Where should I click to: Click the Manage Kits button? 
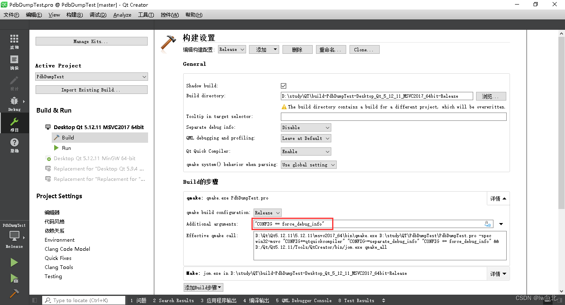[x=91, y=41]
